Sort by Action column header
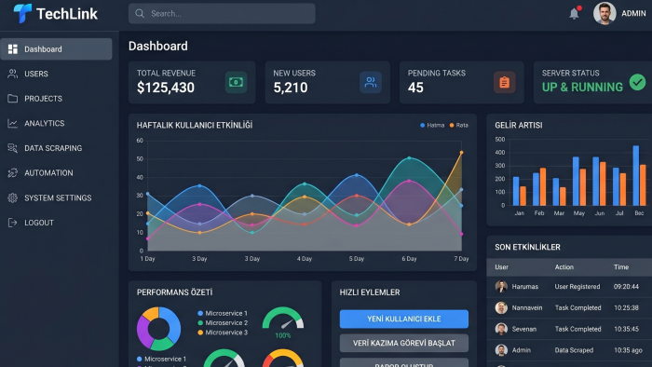The height and width of the screenshot is (367, 652). [564, 267]
